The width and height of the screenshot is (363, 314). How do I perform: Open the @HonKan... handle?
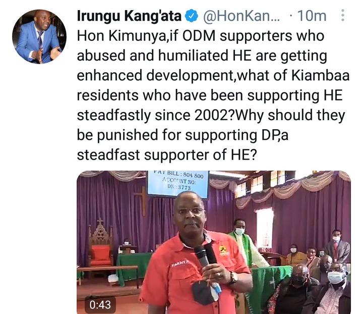click(241, 16)
